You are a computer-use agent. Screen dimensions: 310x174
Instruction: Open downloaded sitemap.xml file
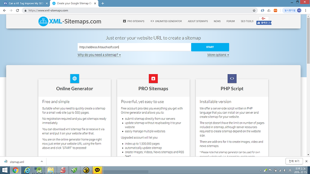click(x=17, y=162)
